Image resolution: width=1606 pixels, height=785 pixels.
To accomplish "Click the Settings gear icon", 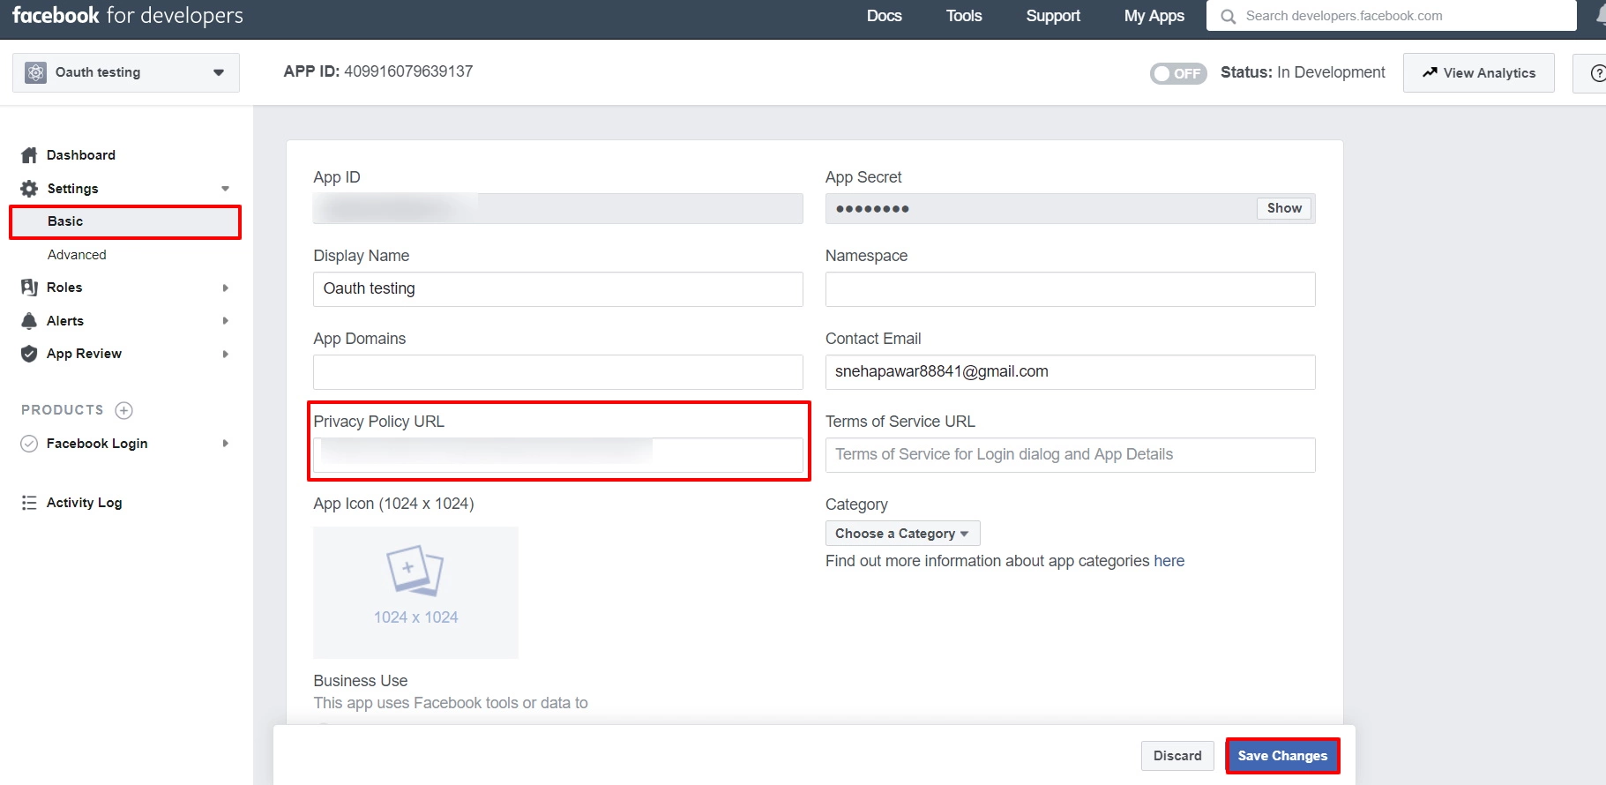I will (x=29, y=189).
